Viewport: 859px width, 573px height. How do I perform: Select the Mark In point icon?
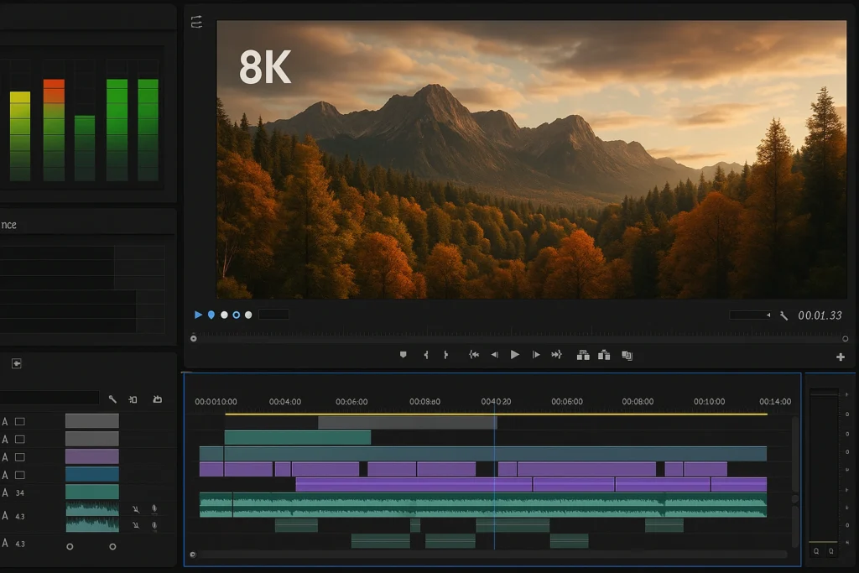click(426, 354)
